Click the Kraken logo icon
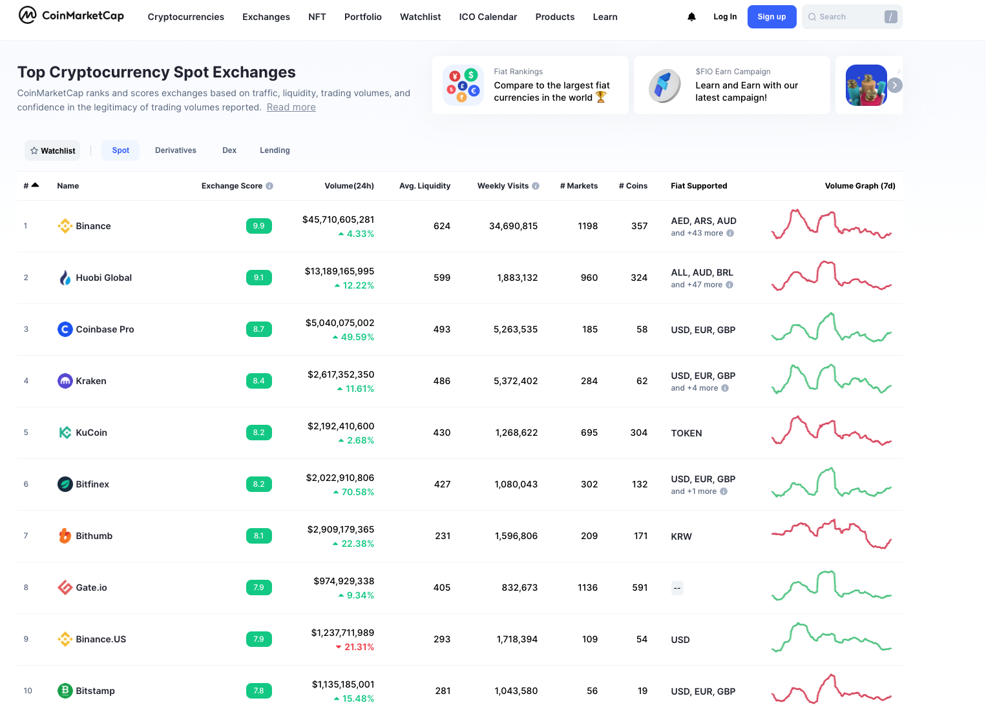 coord(65,381)
